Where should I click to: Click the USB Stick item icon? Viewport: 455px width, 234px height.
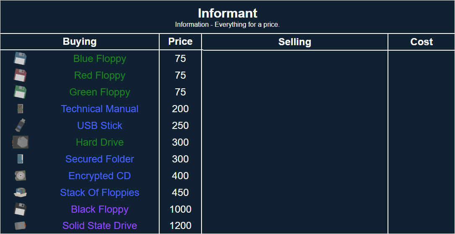20,125
